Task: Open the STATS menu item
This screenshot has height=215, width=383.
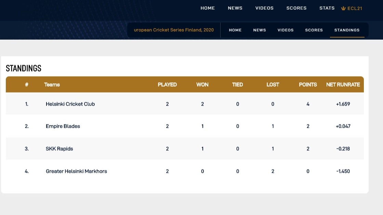Action: point(327,8)
